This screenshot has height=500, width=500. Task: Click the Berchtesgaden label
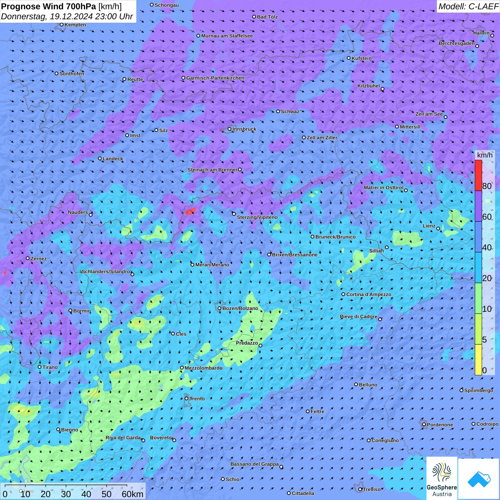pos(457,43)
